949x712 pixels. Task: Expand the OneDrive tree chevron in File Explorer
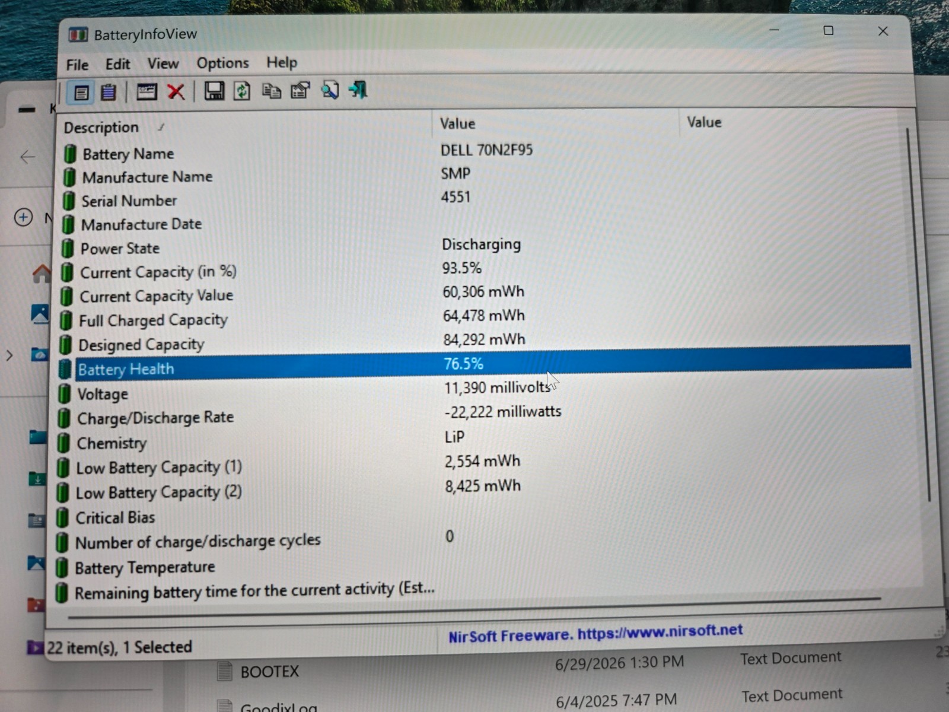(9, 355)
